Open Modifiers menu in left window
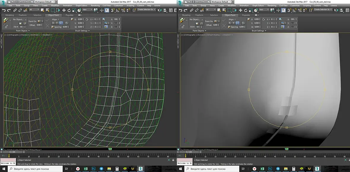This screenshot has height=172, width=350. (x=55, y=6)
